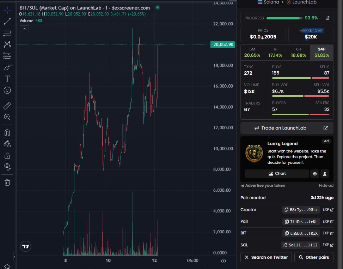Copy BIT token address LnGbU...TRiX

pos(301,233)
